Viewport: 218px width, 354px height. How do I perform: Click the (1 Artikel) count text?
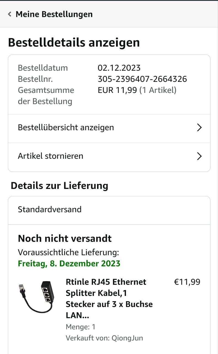tap(158, 90)
